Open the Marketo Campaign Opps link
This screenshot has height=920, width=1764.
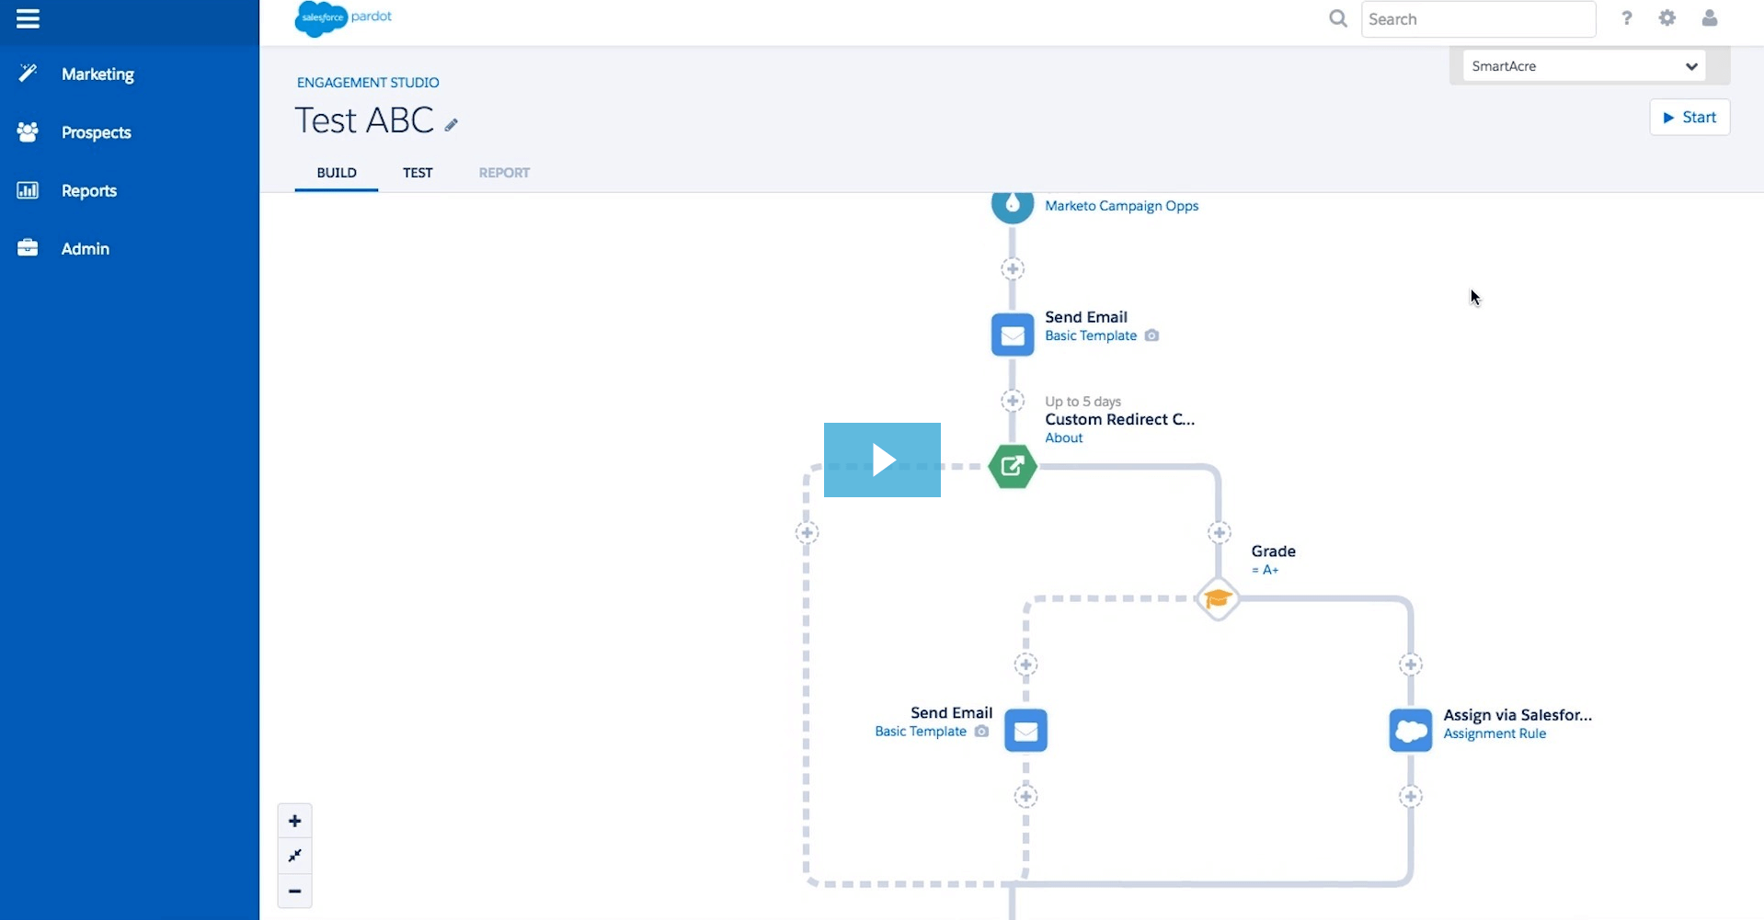tap(1121, 206)
